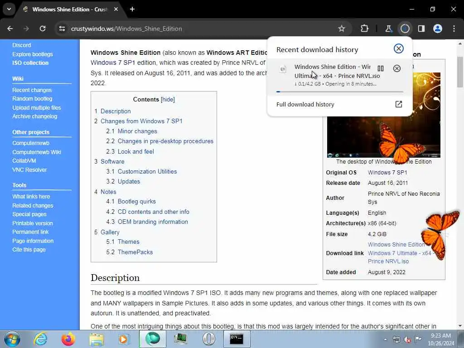Launch Internet Explorer from taskbar
The image size is (464, 348).
click(x=40, y=339)
